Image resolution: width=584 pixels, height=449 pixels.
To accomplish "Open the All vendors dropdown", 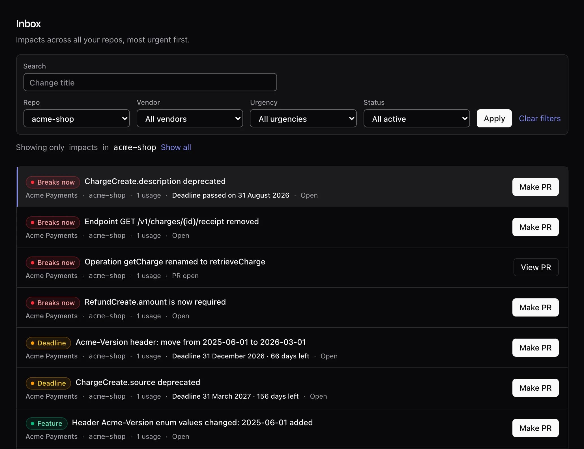I will [190, 118].
